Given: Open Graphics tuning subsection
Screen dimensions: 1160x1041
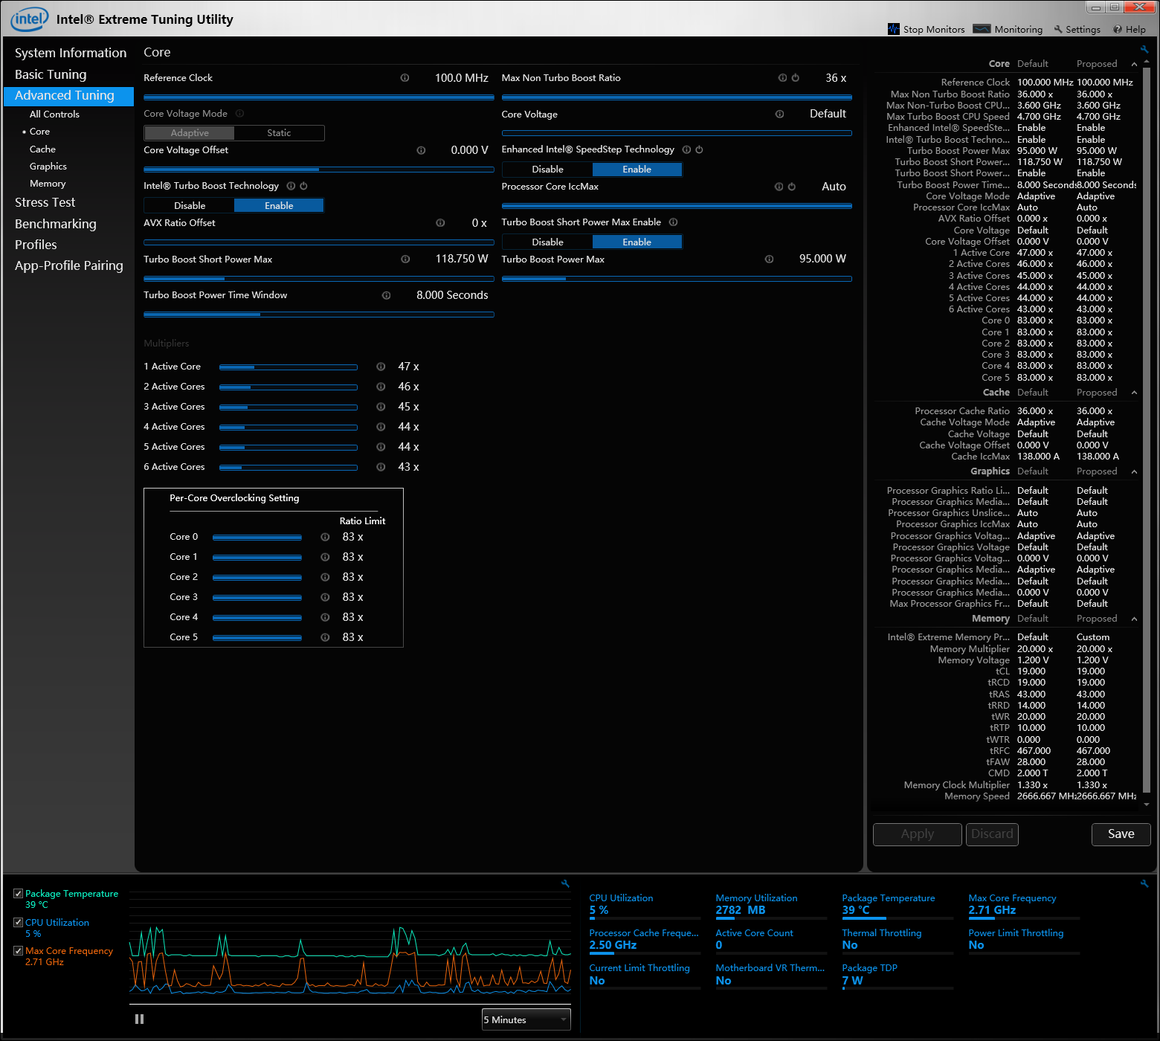Looking at the screenshot, I should click(48, 167).
